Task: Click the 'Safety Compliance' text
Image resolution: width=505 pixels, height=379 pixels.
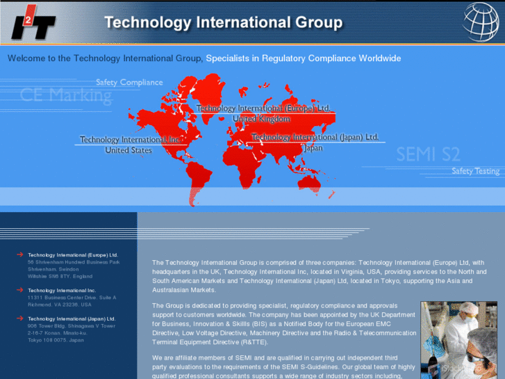Action: coord(129,82)
